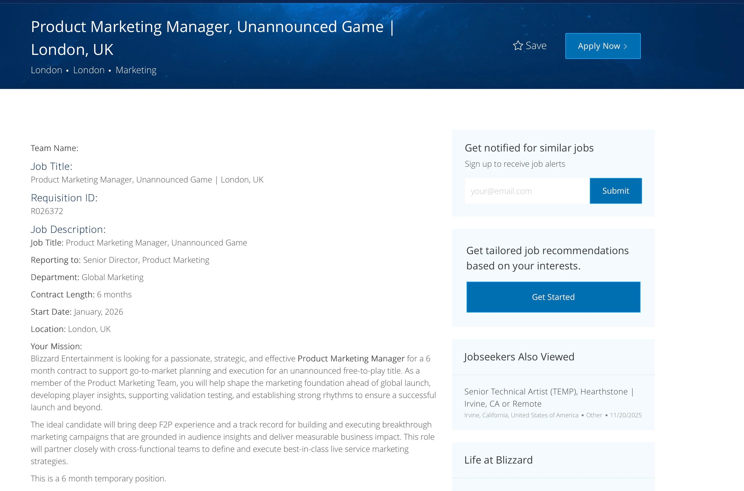Viewport: 744px width, 491px height.
Task: Click the Save label in the header
Action: click(536, 46)
